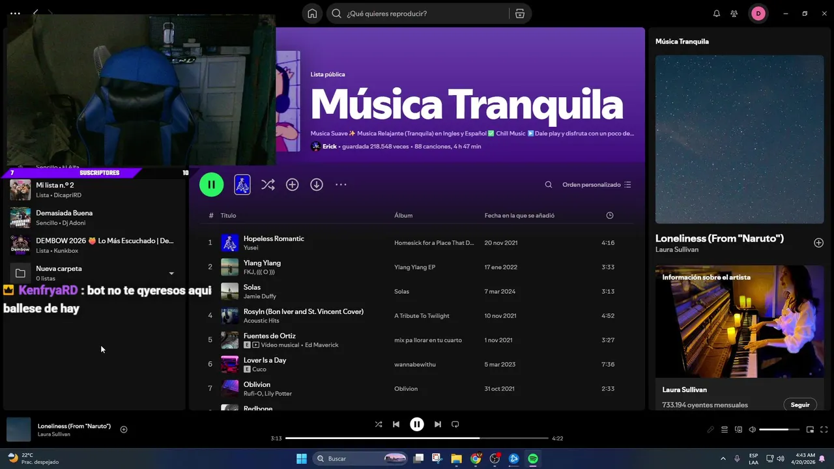The height and width of the screenshot is (469, 834).
Task: Open the notifications bell in Spotify
Action: pos(717,14)
